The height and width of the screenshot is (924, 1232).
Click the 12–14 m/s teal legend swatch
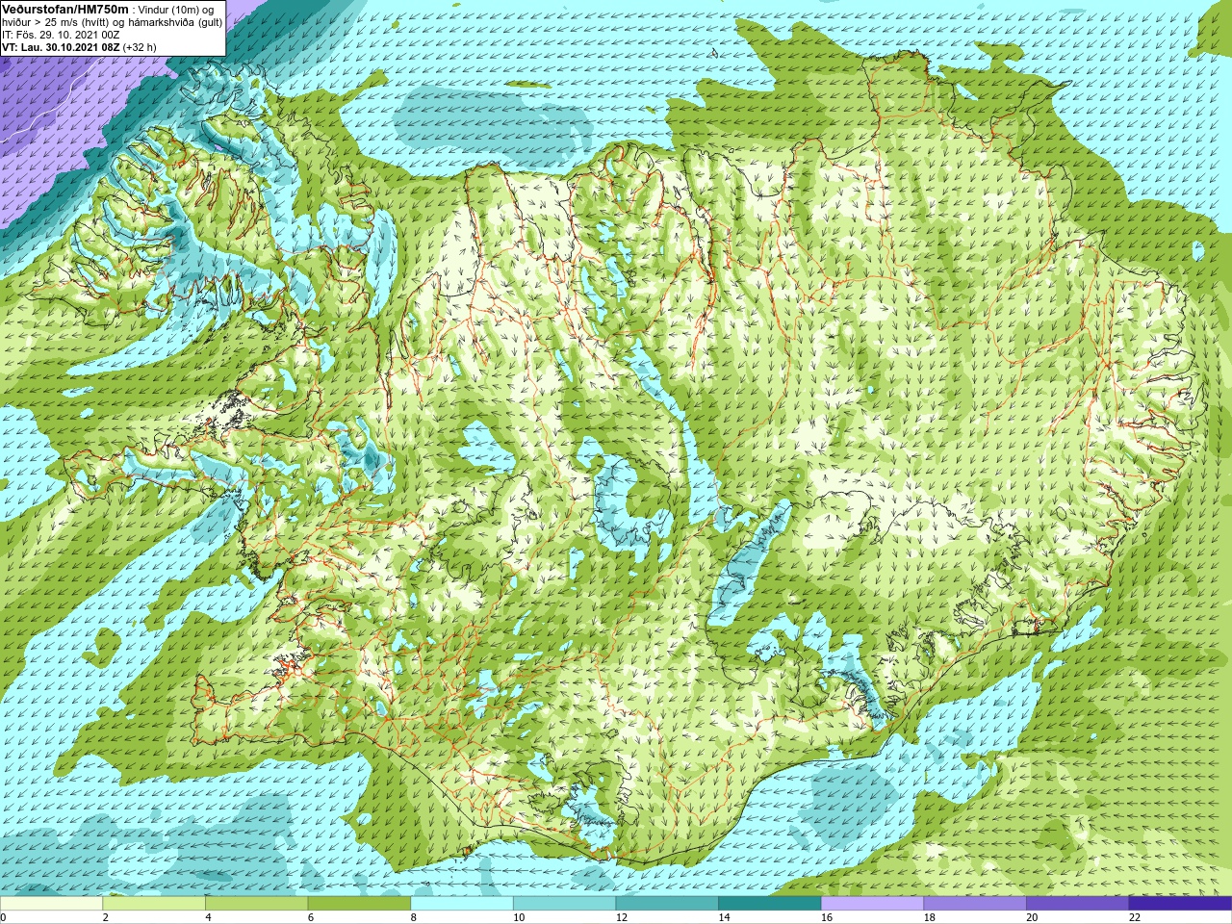667,903
